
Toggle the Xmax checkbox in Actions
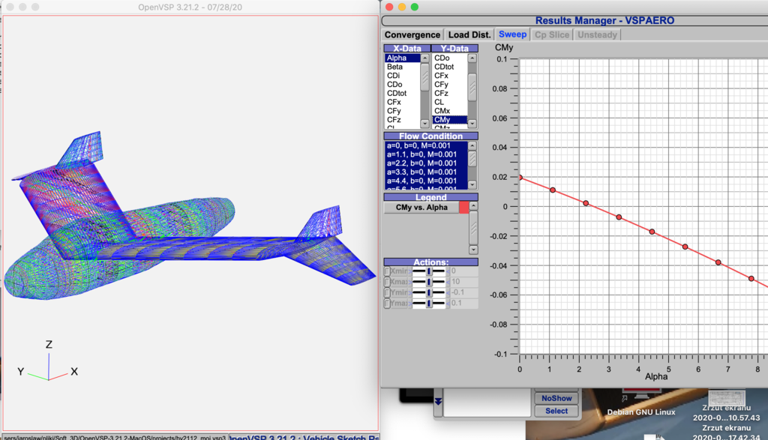point(387,282)
